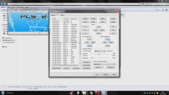Click the Lock Buttons button
The height and width of the screenshot is (95, 169).
(x=86, y=68)
